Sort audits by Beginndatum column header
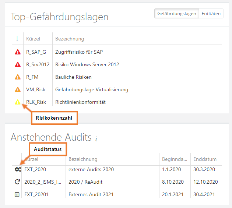232x208 pixels. coord(173,159)
